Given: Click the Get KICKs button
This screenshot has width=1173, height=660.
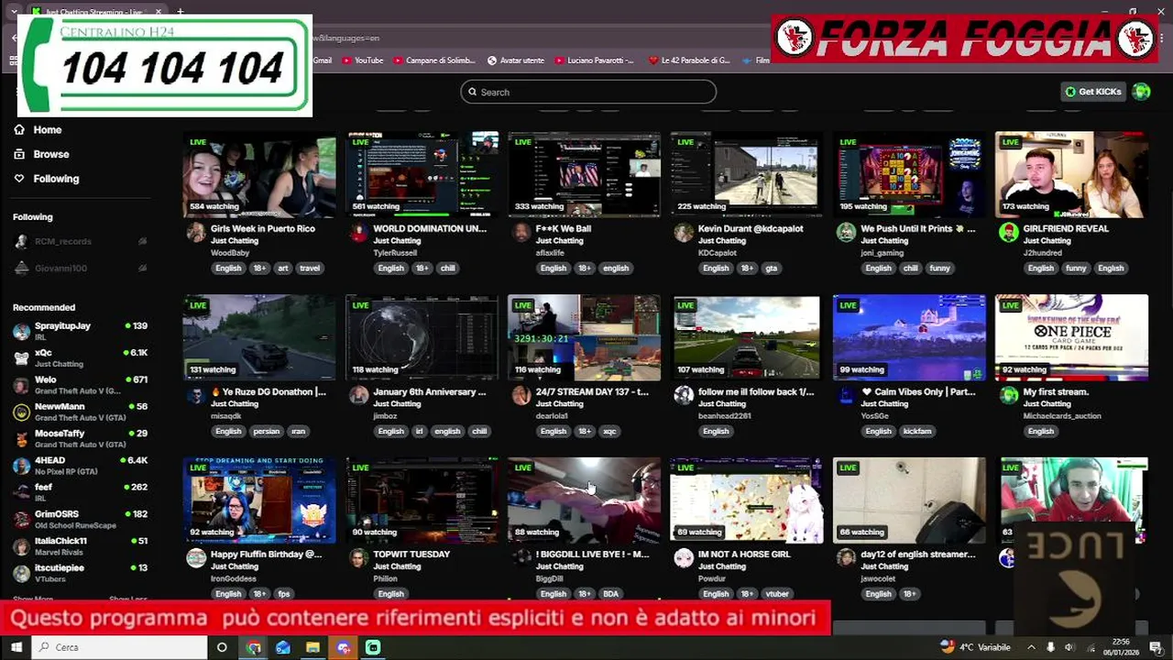Looking at the screenshot, I should [1092, 92].
